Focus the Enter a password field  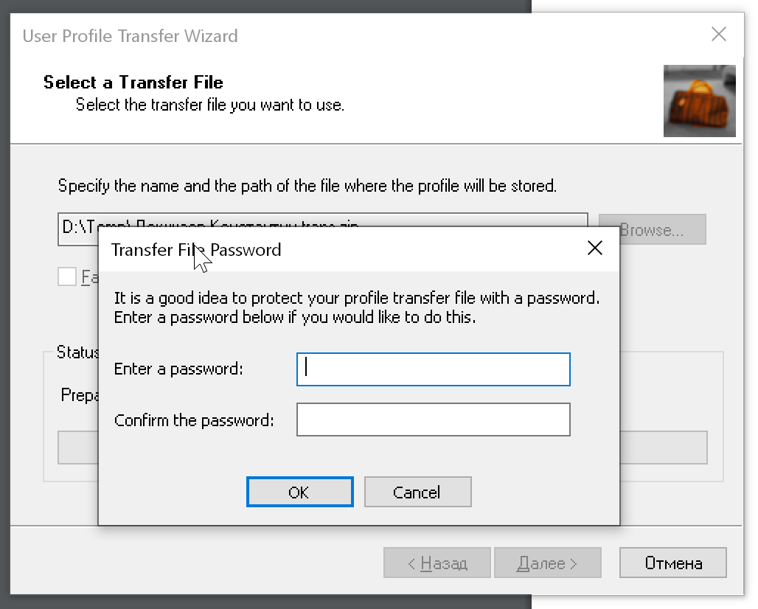point(433,369)
